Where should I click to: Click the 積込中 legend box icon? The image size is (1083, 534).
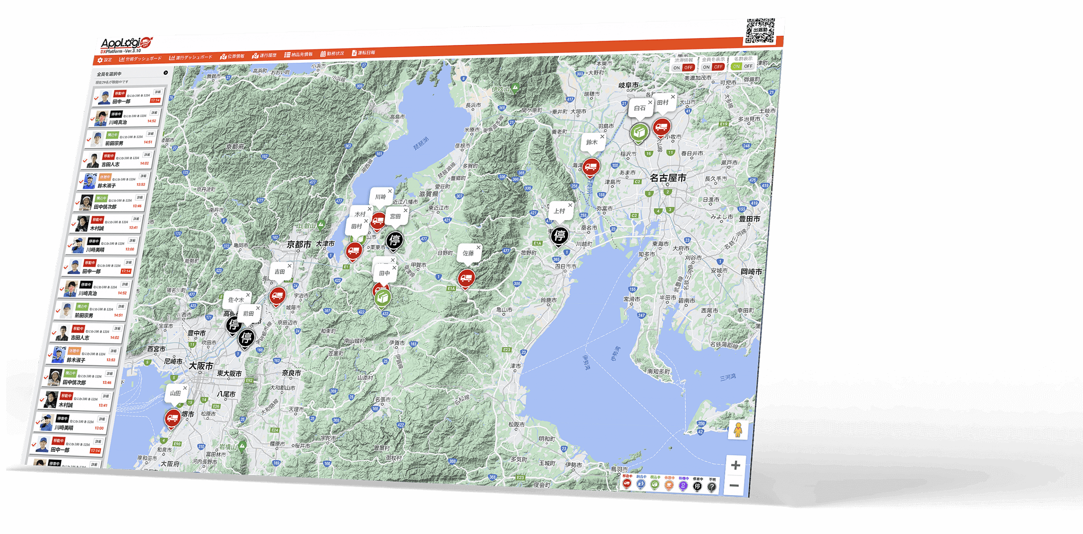[x=655, y=485]
